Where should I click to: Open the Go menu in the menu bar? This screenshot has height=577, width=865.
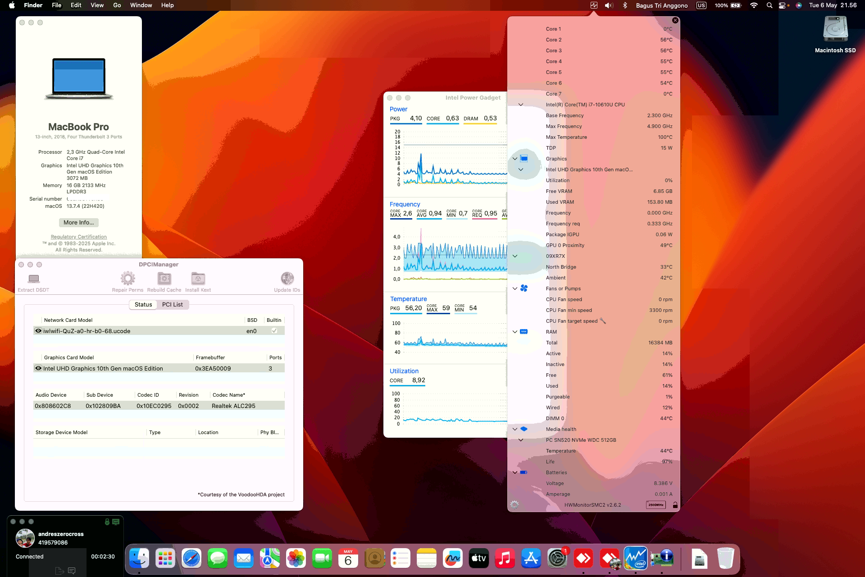click(x=116, y=5)
